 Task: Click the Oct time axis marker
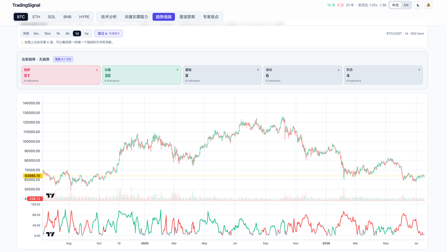pyautogui.click(x=99, y=243)
